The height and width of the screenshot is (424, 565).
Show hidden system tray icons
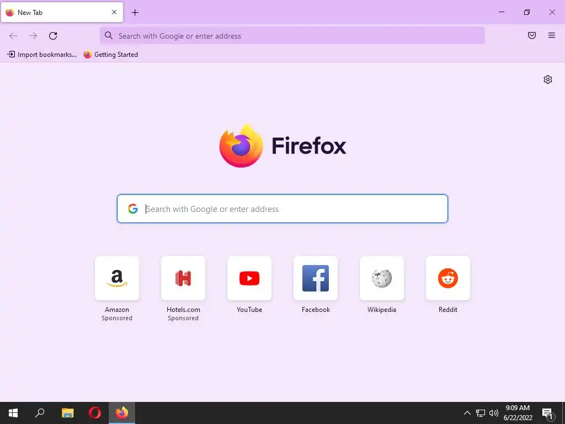(x=467, y=413)
